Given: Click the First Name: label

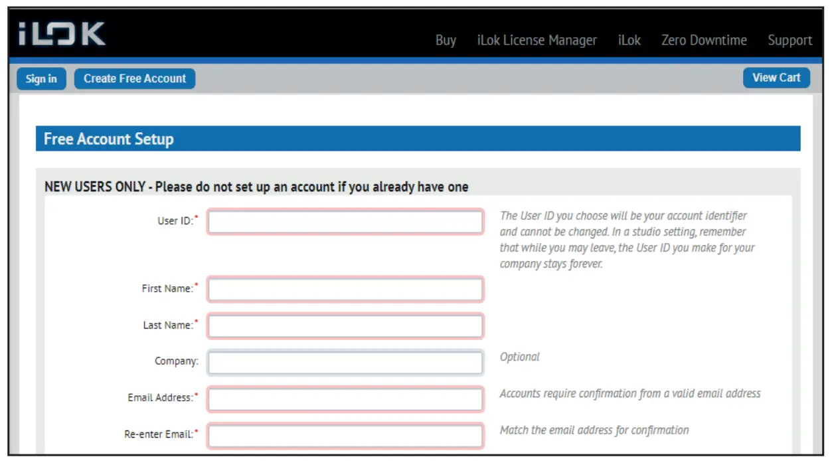Looking at the screenshot, I should (169, 288).
